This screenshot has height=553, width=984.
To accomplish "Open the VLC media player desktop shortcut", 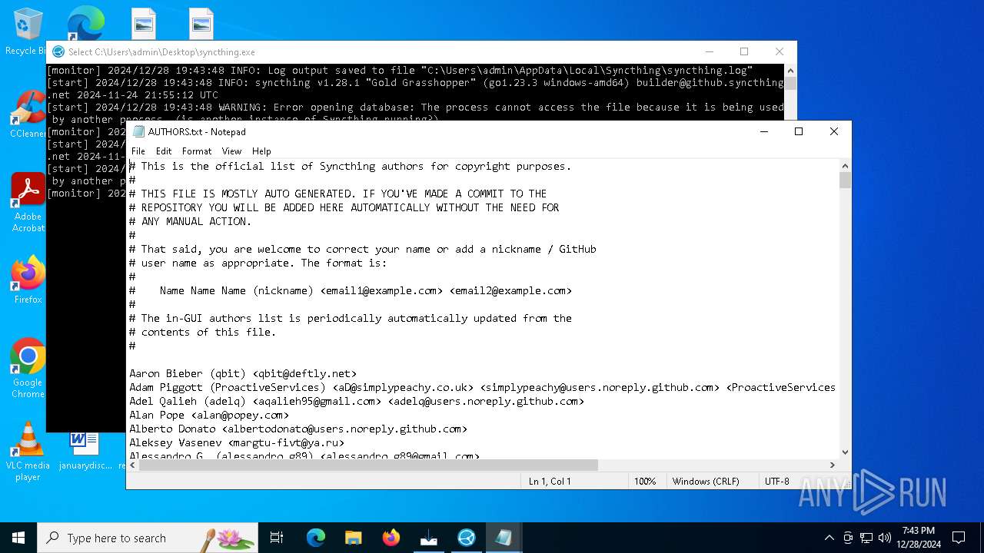I will point(28,452).
